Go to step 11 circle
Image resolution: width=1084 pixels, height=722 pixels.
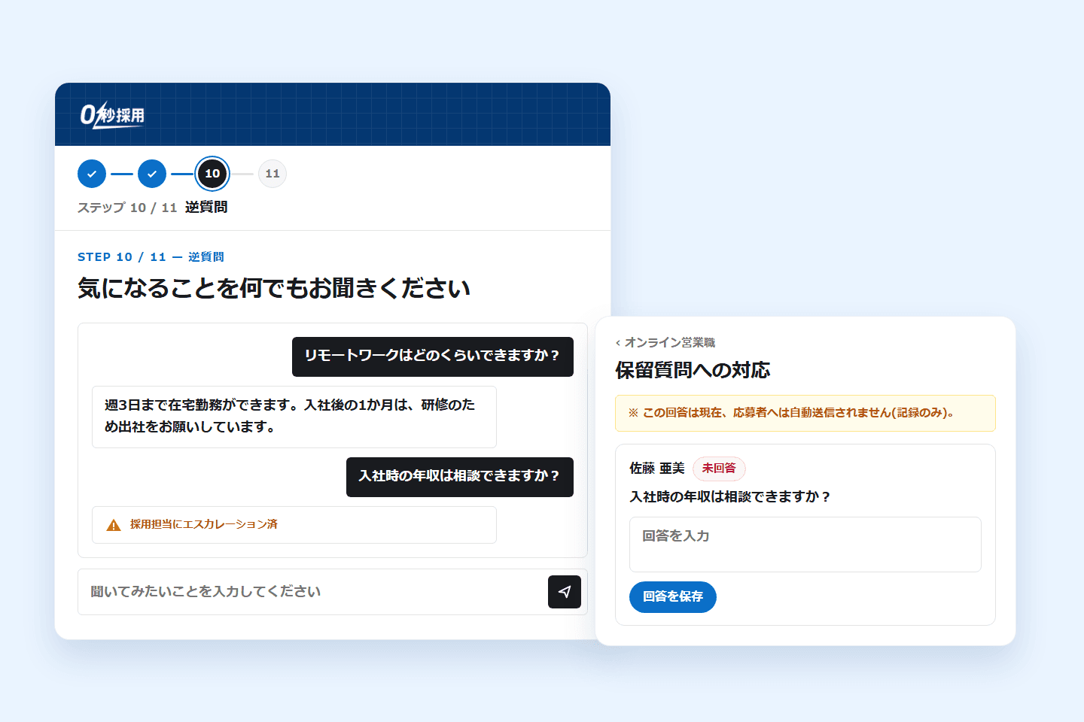pyautogui.click(x=273, y=174)
